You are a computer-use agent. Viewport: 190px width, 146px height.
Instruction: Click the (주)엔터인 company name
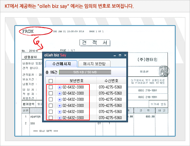147,60
